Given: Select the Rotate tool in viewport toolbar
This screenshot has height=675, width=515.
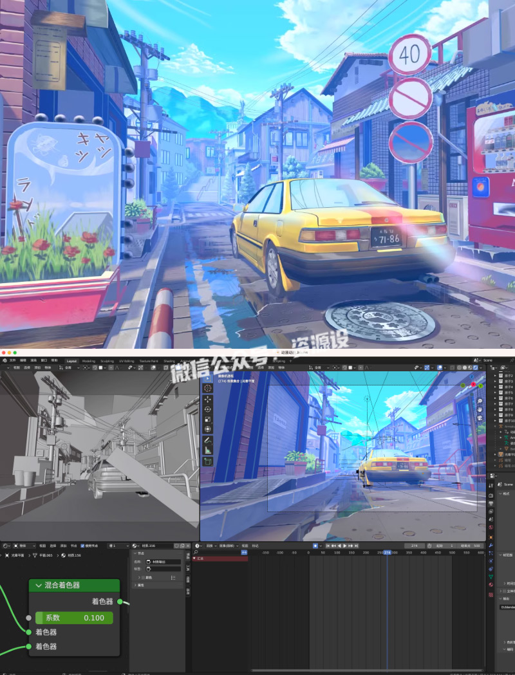Looking at the screenshot, I should (x=207, y=409).
